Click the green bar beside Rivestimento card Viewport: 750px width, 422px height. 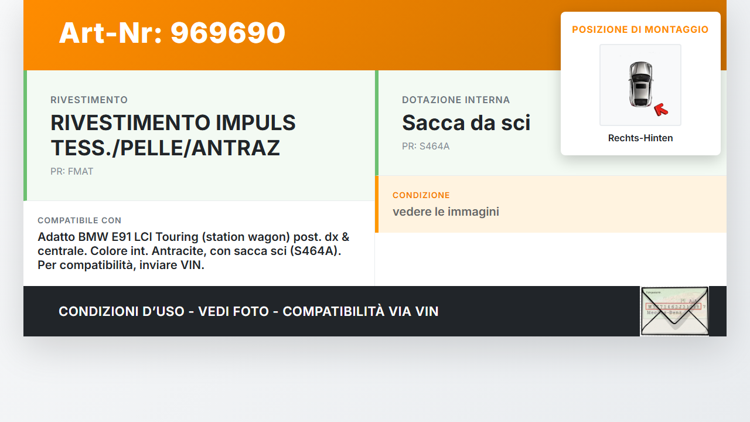point(25,135)
